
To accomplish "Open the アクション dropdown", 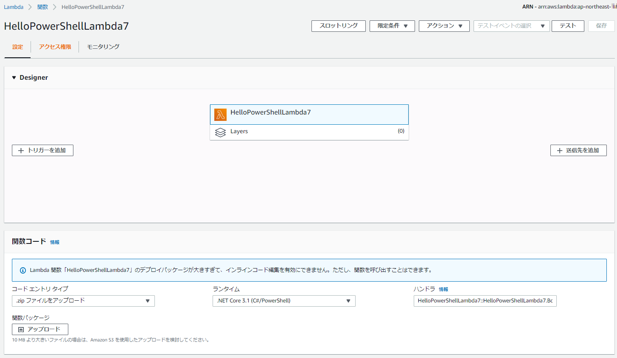I will [x=444, y=26].
